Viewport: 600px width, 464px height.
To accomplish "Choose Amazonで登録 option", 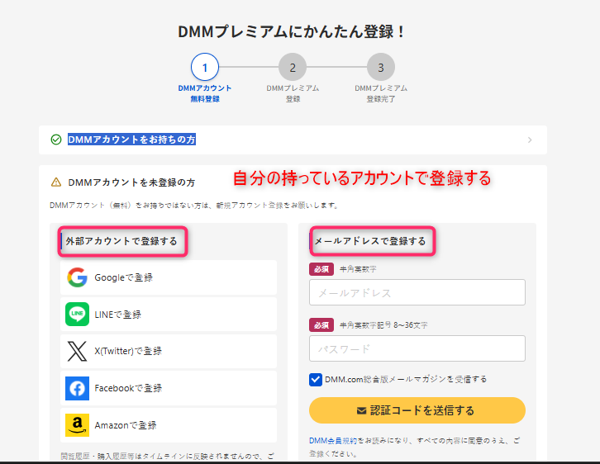I will click(x=169, y=425).
